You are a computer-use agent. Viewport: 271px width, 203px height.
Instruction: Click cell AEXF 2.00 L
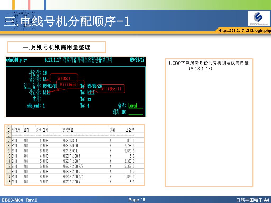(70, 151)
